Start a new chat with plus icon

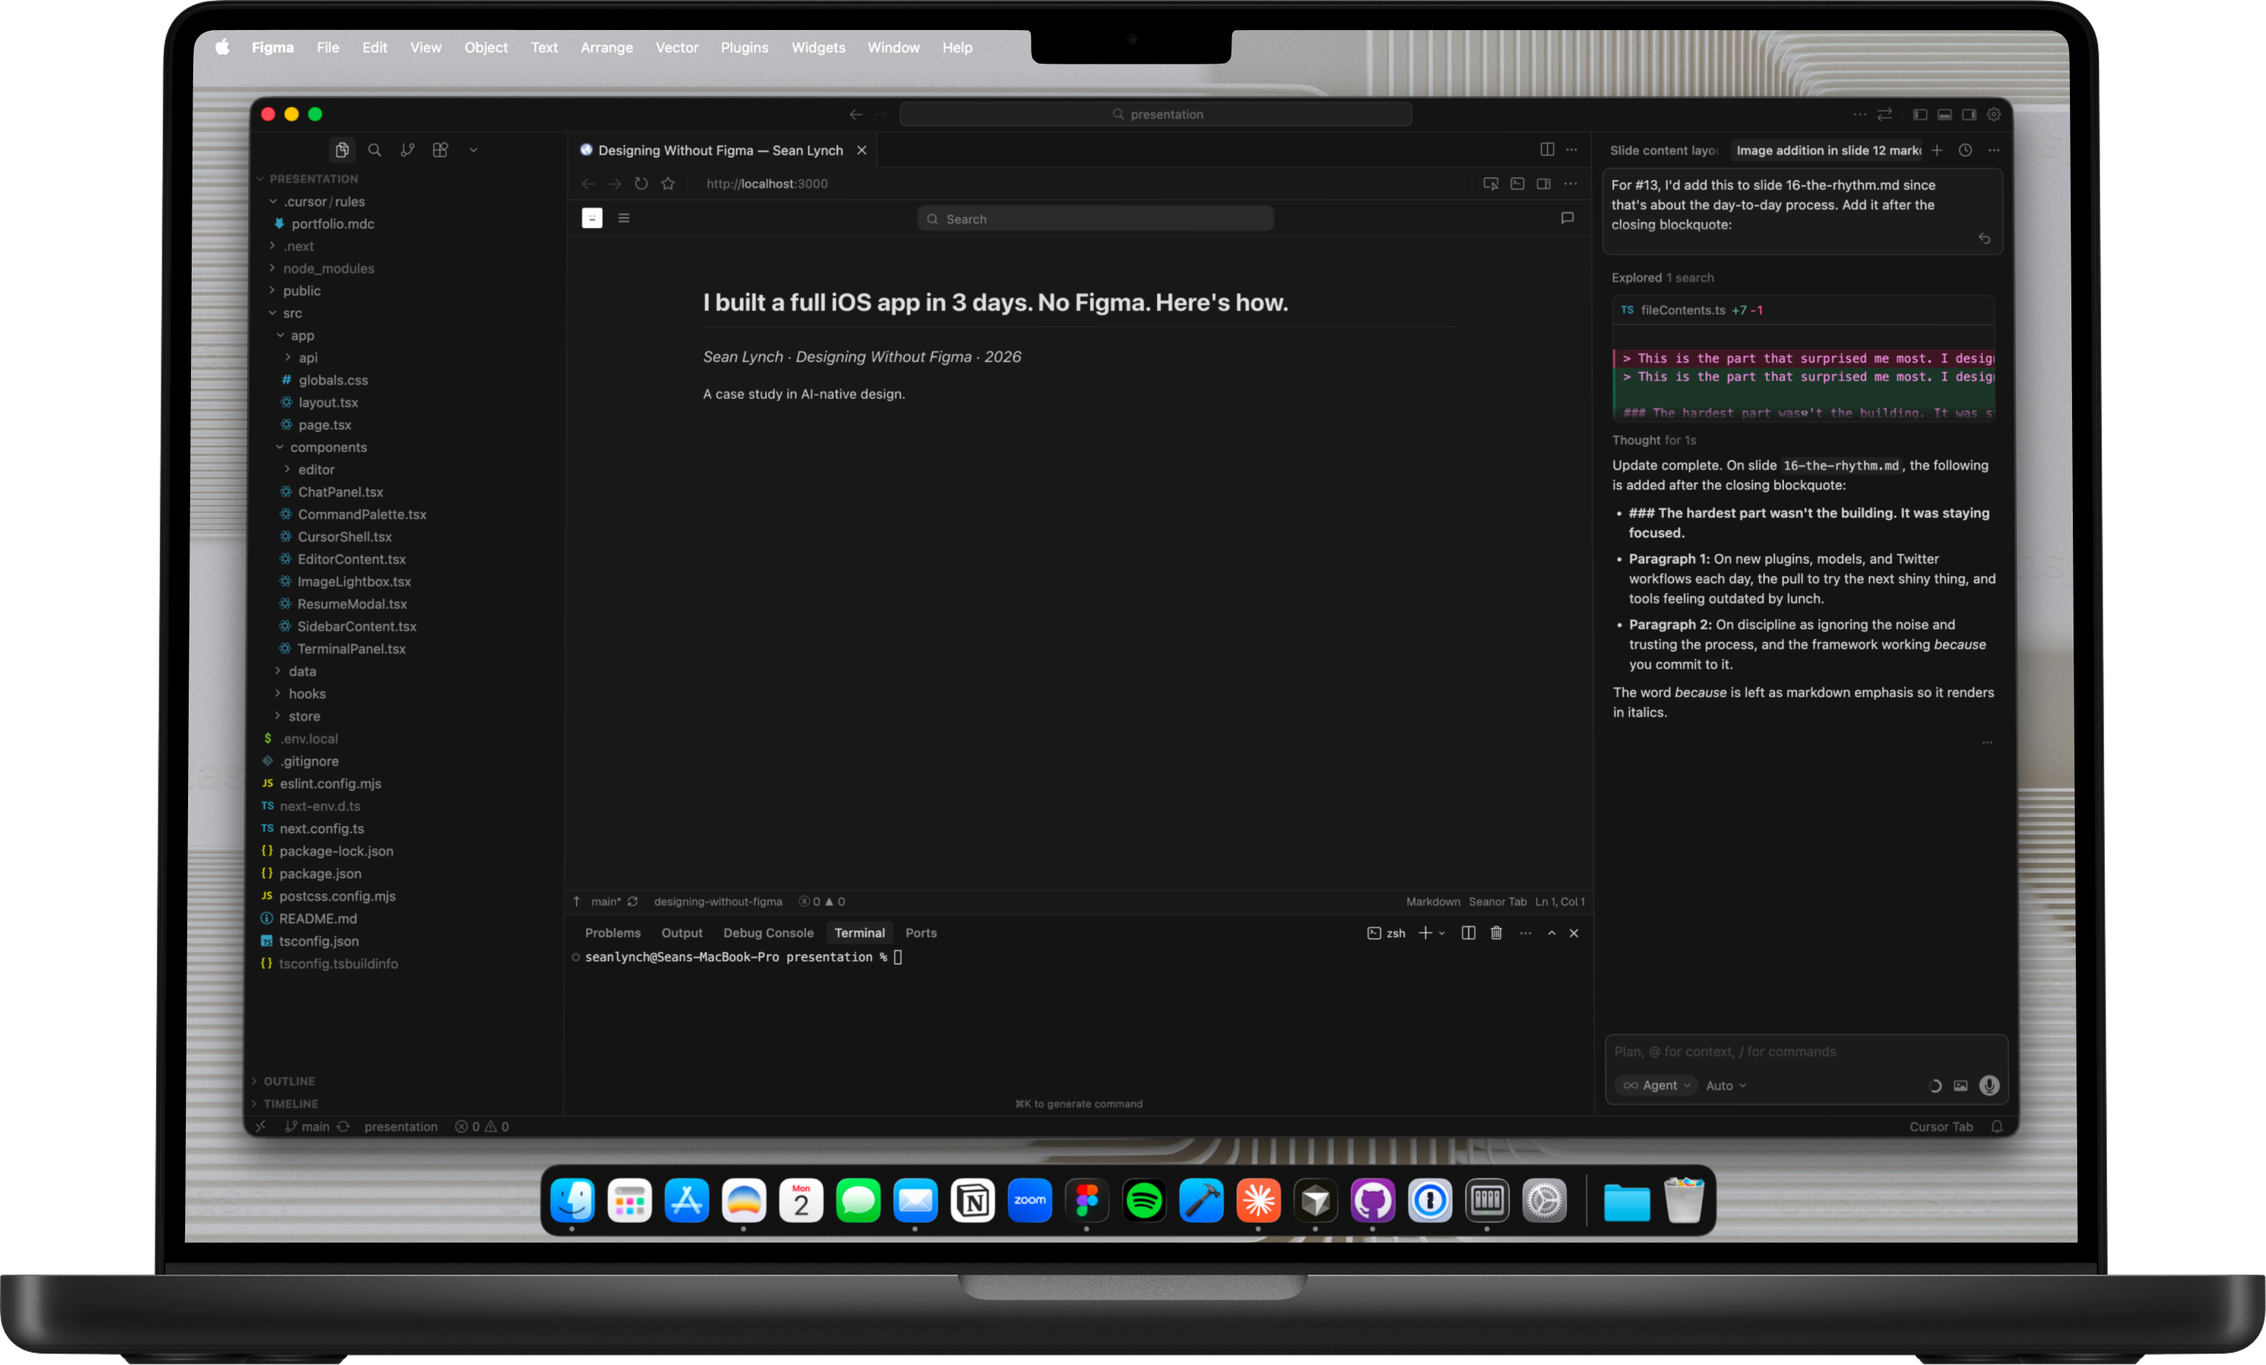[1937, 150]
